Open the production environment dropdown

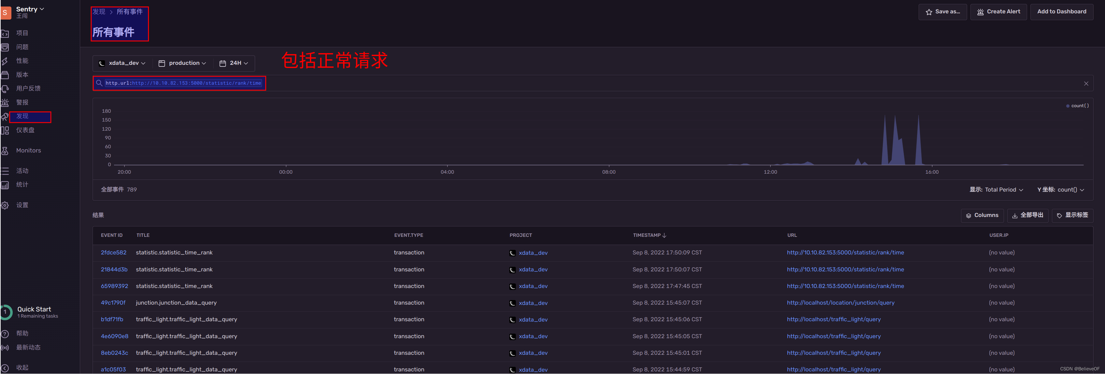pyautogui.click(x=183, y=63)
